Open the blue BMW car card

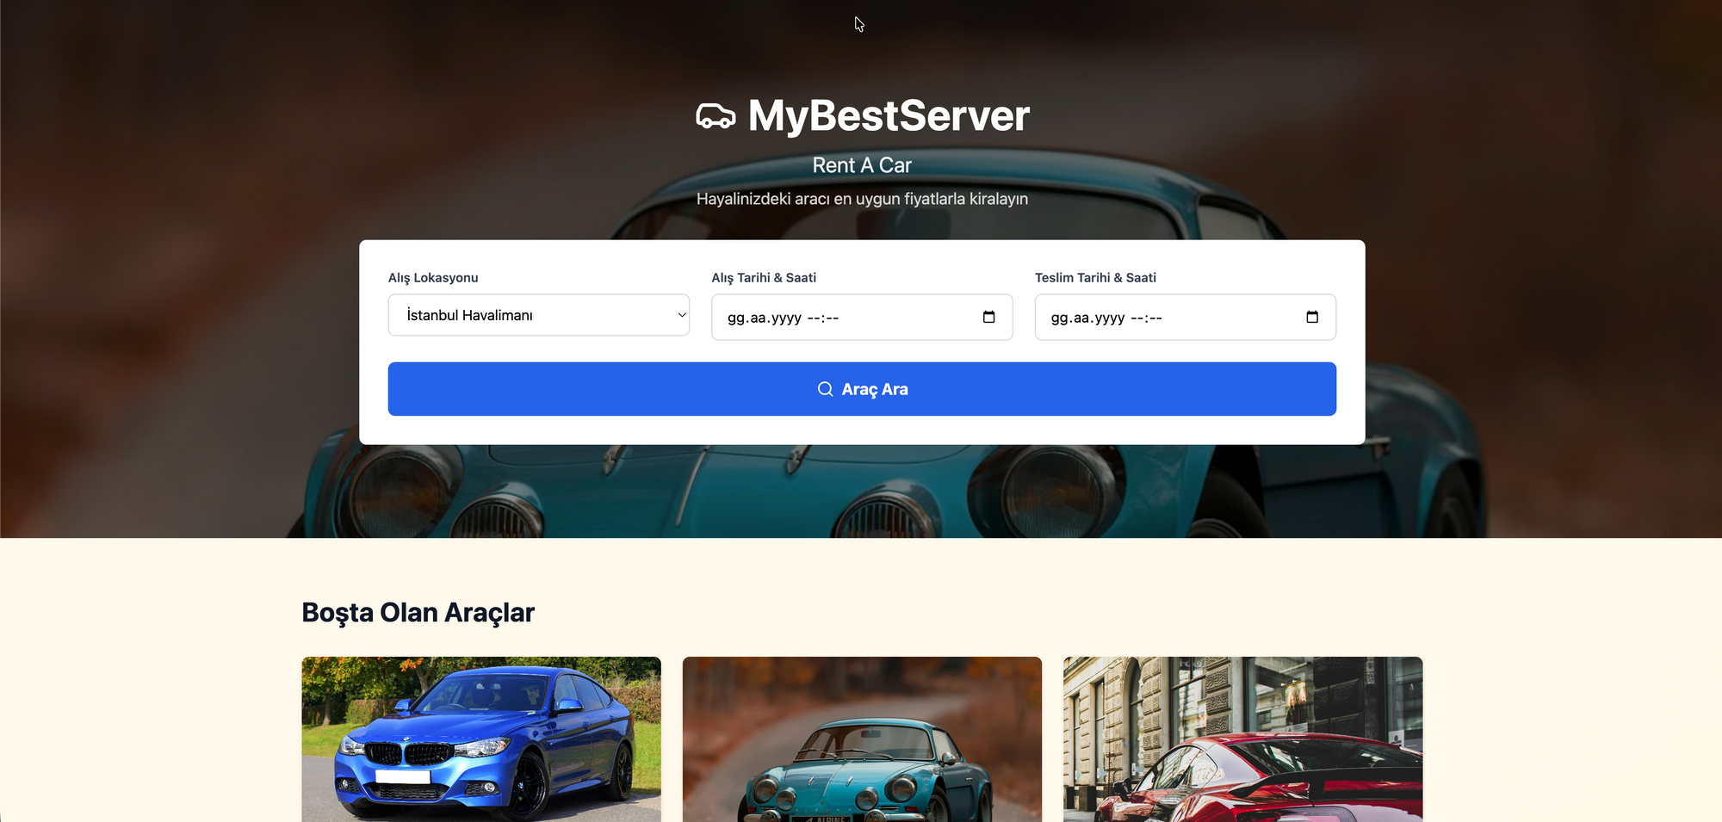[x=481, y=739]
